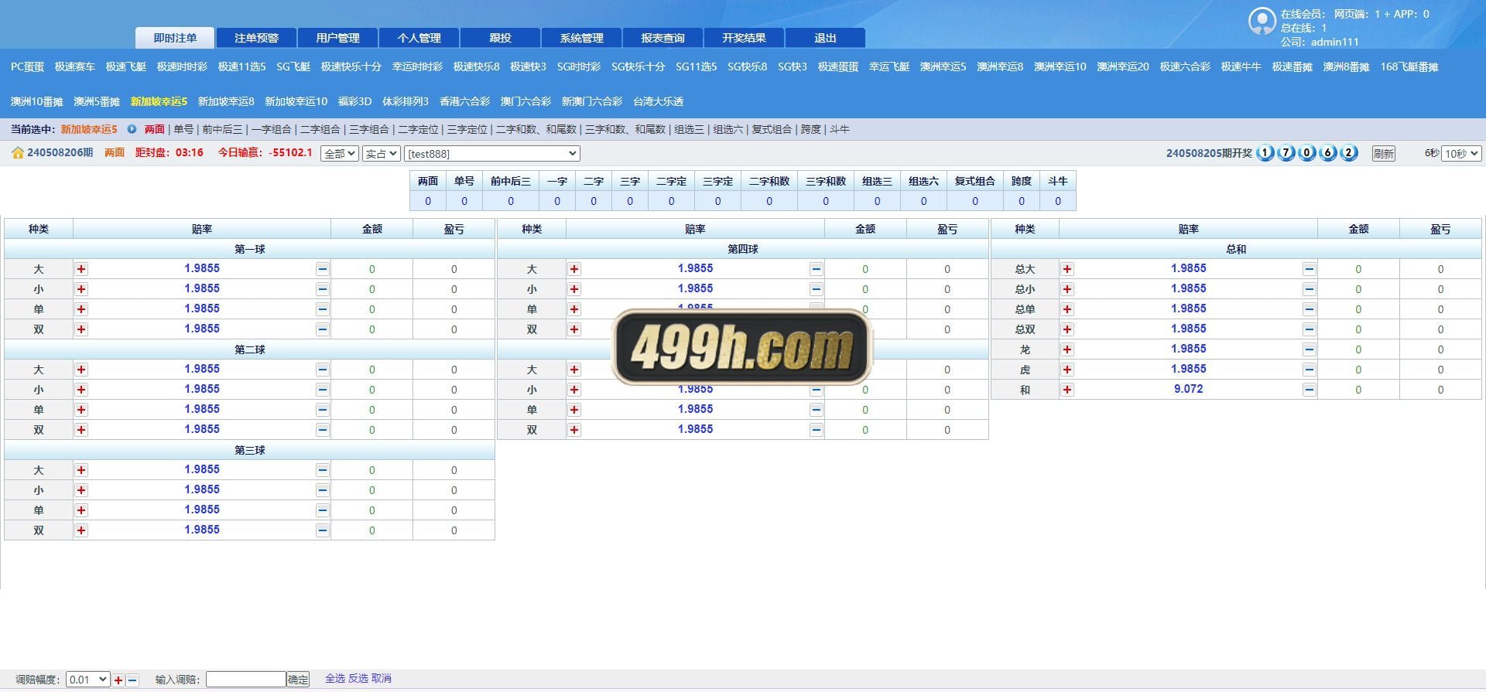
Task: Decrease odds for 第三球 小
Action: (323, 490)
